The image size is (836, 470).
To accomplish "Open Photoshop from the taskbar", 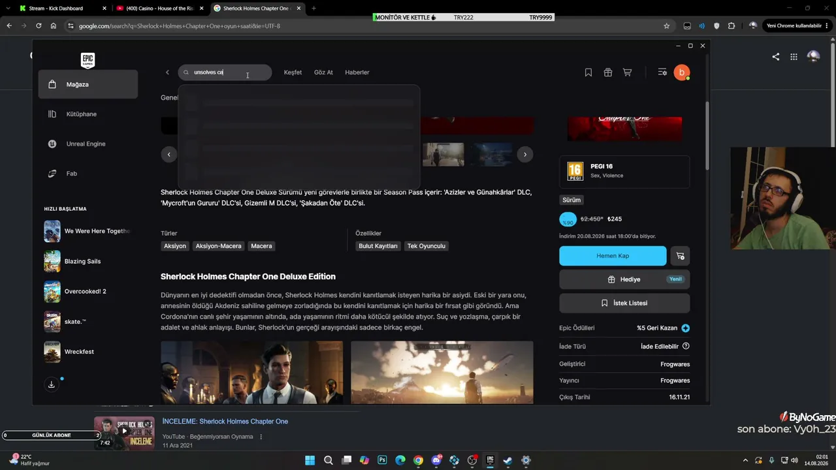I will [382, 460].
